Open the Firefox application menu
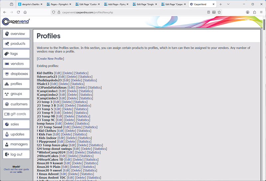266x181 pixels. click(261, 12)
